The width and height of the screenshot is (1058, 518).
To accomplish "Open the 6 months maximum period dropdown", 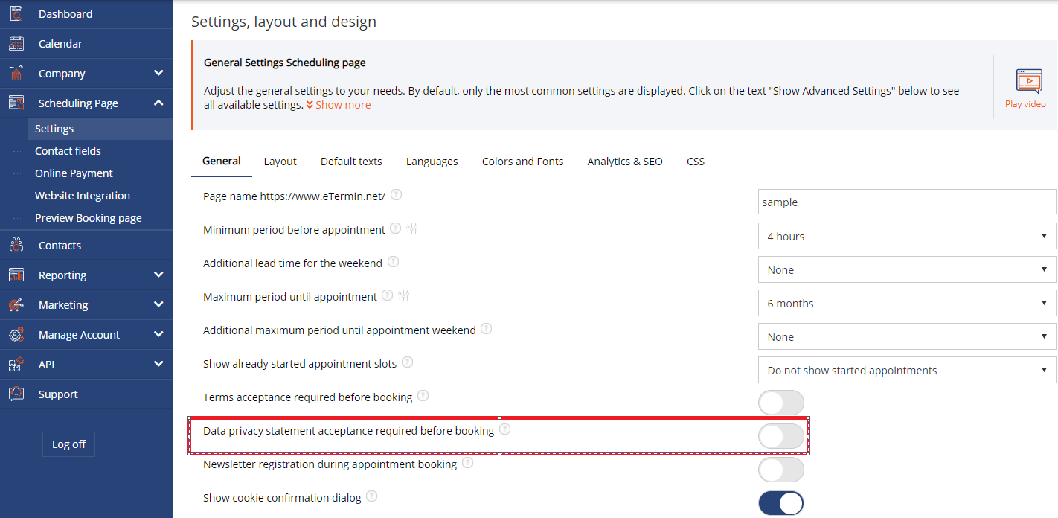I will tap(907, 303).
